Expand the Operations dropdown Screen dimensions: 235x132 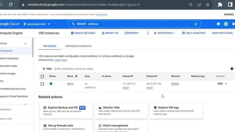(164, 33)
